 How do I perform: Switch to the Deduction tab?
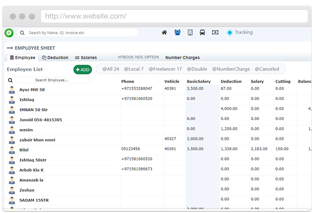(x=55, y=57)
